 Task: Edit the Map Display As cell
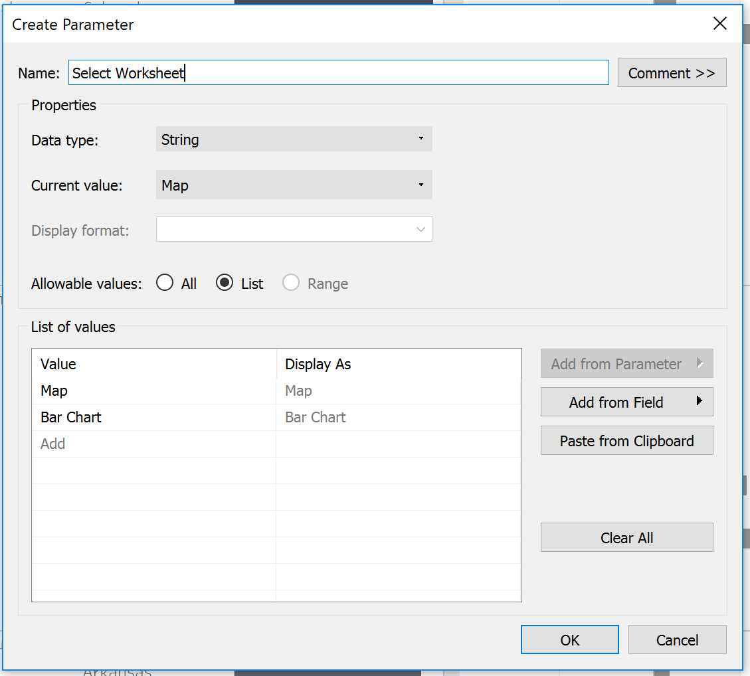(399, 391)
